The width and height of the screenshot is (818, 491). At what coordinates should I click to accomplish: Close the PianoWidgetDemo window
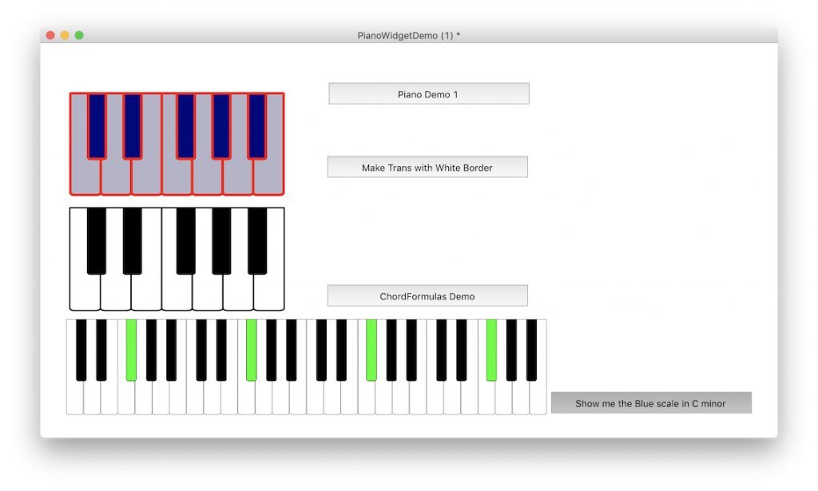tap(50, 35)
